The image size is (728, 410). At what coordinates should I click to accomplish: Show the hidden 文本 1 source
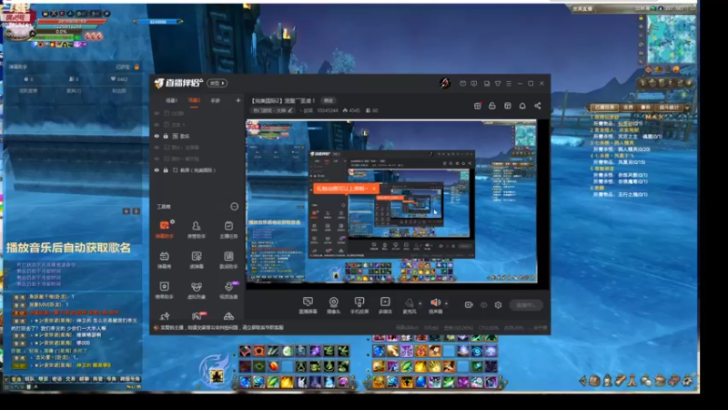point(157,125)
